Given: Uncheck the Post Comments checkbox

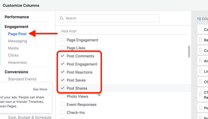Looking at the screenshot, I should 62,56.
